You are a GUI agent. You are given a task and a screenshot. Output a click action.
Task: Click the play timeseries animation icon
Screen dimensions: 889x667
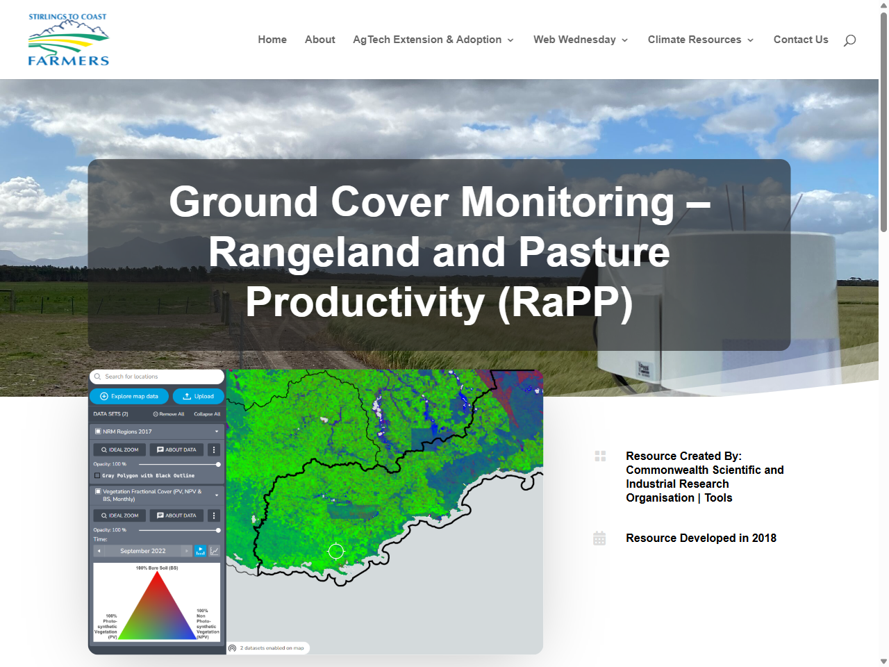click(x=201, y=550)
